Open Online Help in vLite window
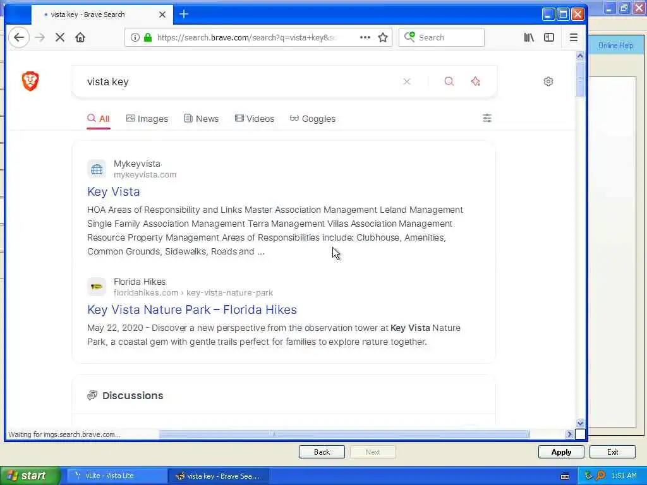Screen dimensions: 647x485 pyautogui.click(x=615, y=45)
